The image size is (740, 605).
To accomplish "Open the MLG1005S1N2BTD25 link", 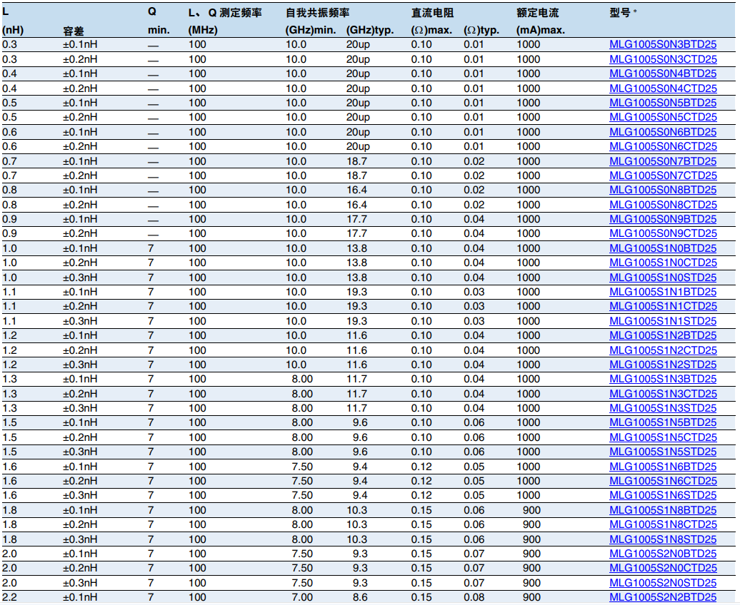I will (x=663, y=335).
